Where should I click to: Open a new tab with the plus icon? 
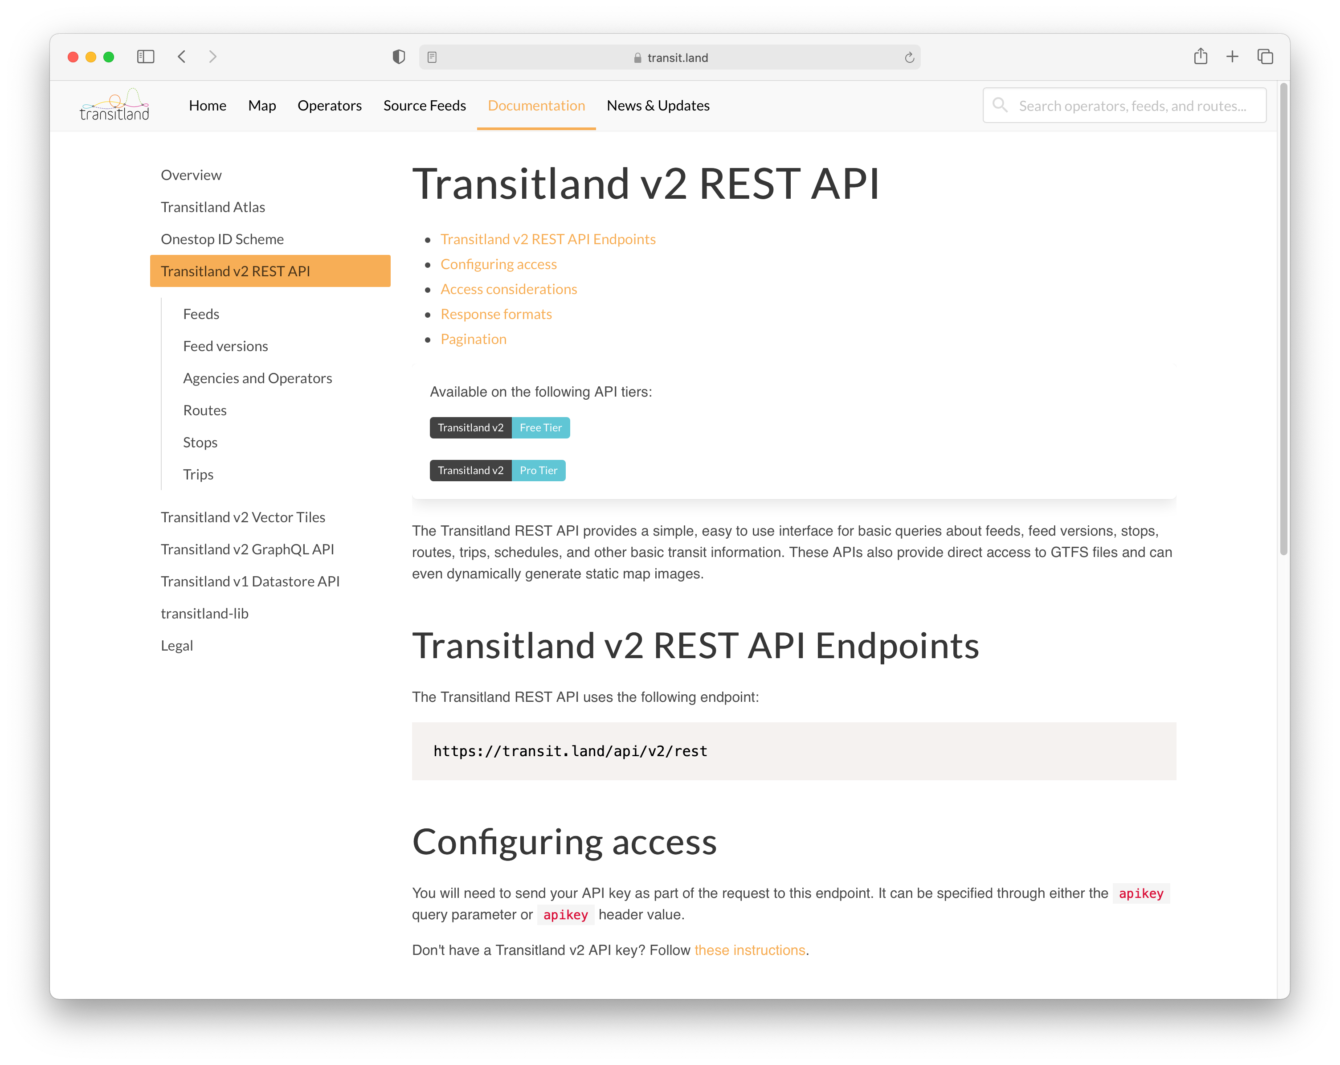click(x=1232, y=57)
